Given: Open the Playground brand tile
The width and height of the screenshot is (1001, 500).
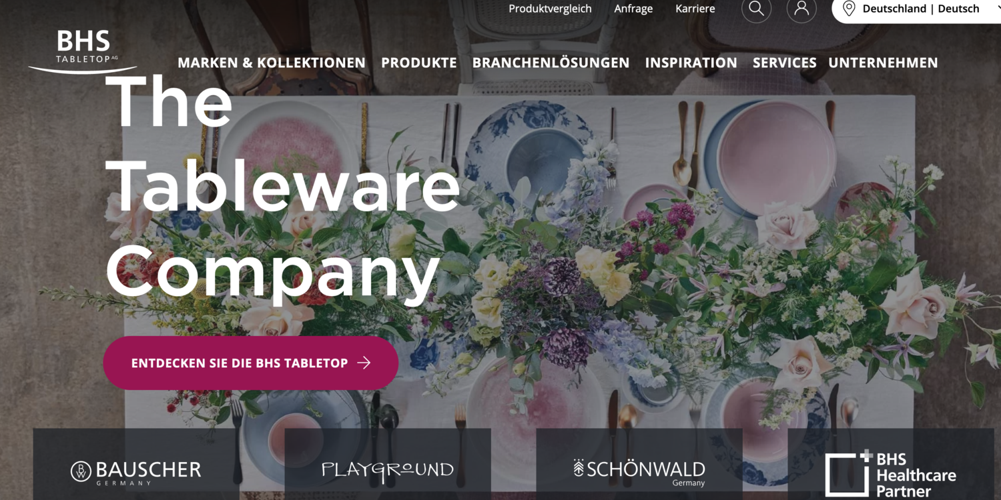Looking at the screenshot, I should point(388,464).
